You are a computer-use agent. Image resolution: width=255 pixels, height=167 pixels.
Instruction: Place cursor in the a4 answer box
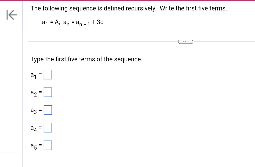(48, 128)
